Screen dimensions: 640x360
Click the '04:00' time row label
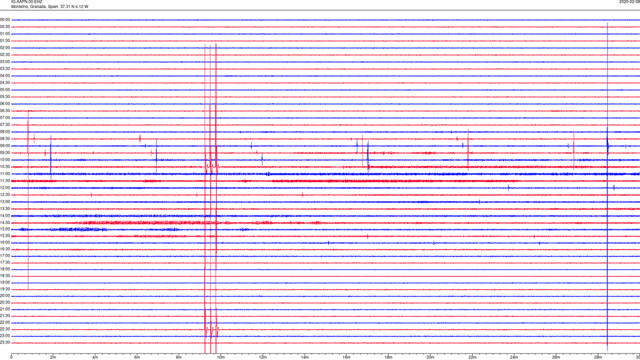coord(5,76)
